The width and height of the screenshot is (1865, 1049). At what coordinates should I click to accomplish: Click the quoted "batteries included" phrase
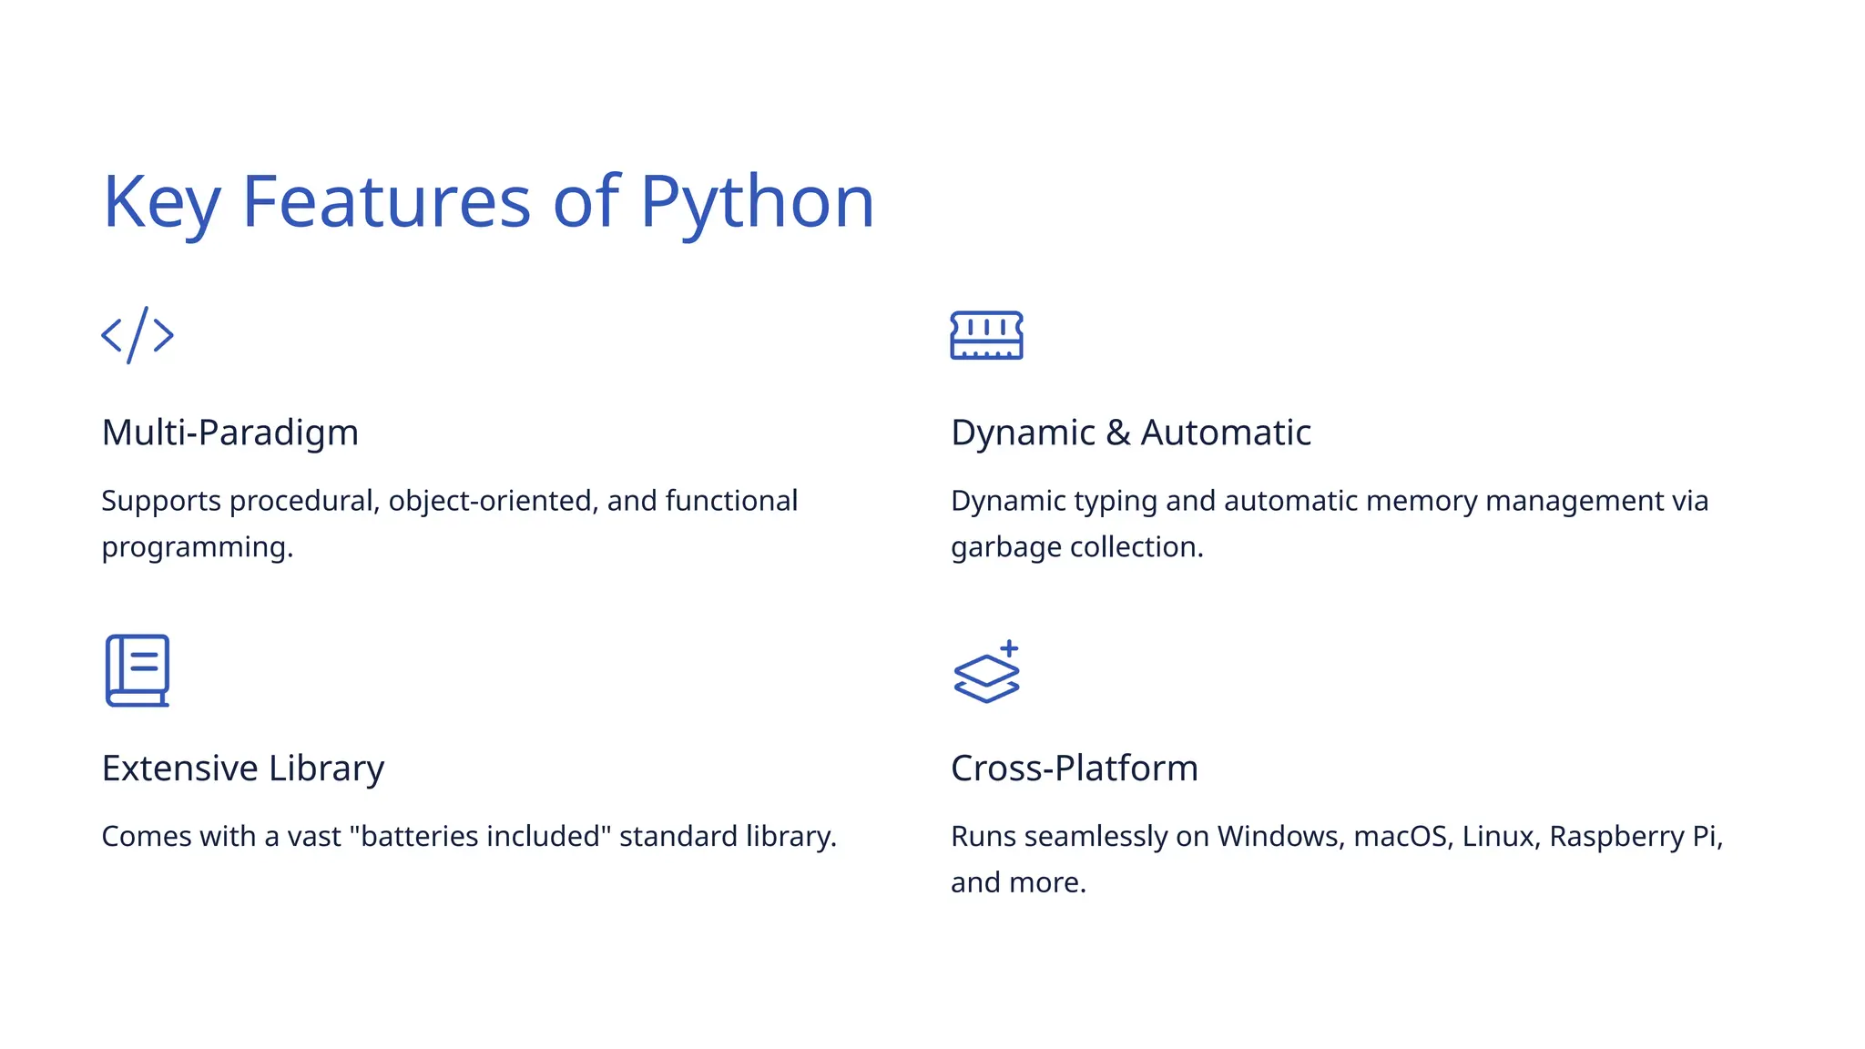[480, 837]
